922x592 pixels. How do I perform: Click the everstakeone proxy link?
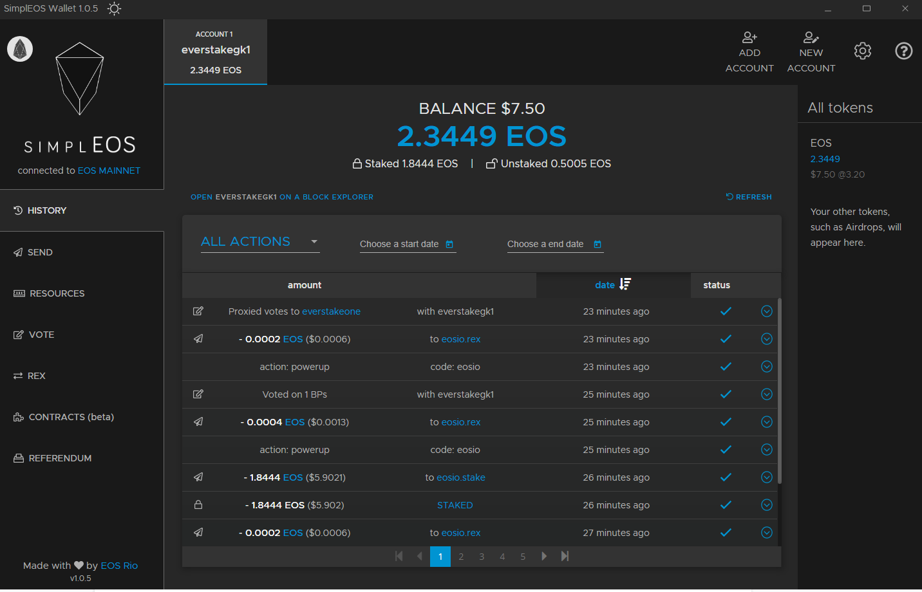click(331, 311)
